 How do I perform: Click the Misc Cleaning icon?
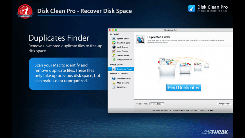(x=114, y=83)
